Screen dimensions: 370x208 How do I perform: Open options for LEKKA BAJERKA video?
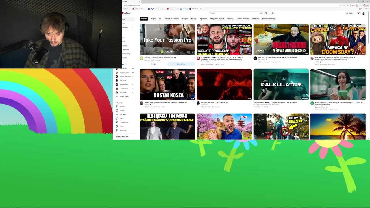(194, 103)
